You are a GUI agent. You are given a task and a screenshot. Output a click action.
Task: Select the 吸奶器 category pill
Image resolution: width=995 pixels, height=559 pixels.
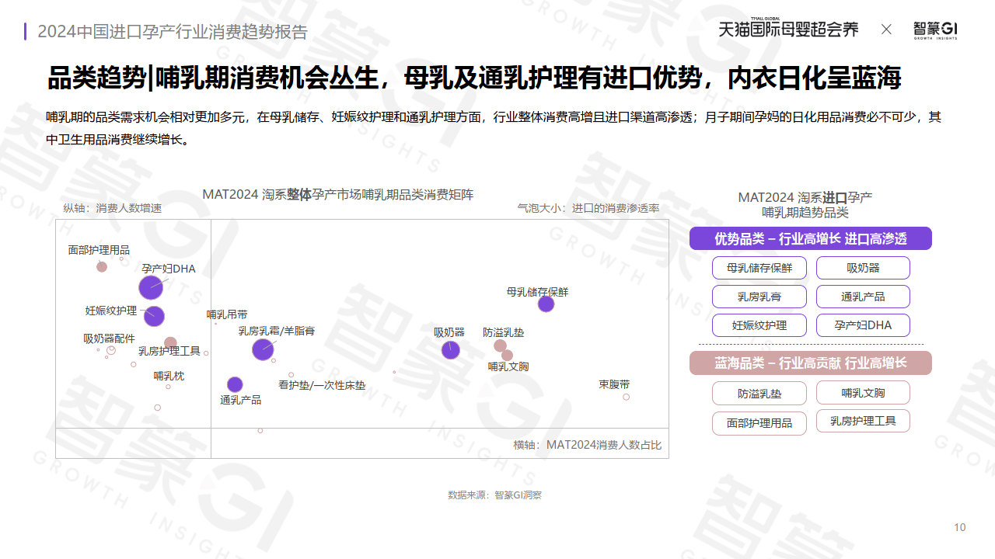click(x=863, y=268)
